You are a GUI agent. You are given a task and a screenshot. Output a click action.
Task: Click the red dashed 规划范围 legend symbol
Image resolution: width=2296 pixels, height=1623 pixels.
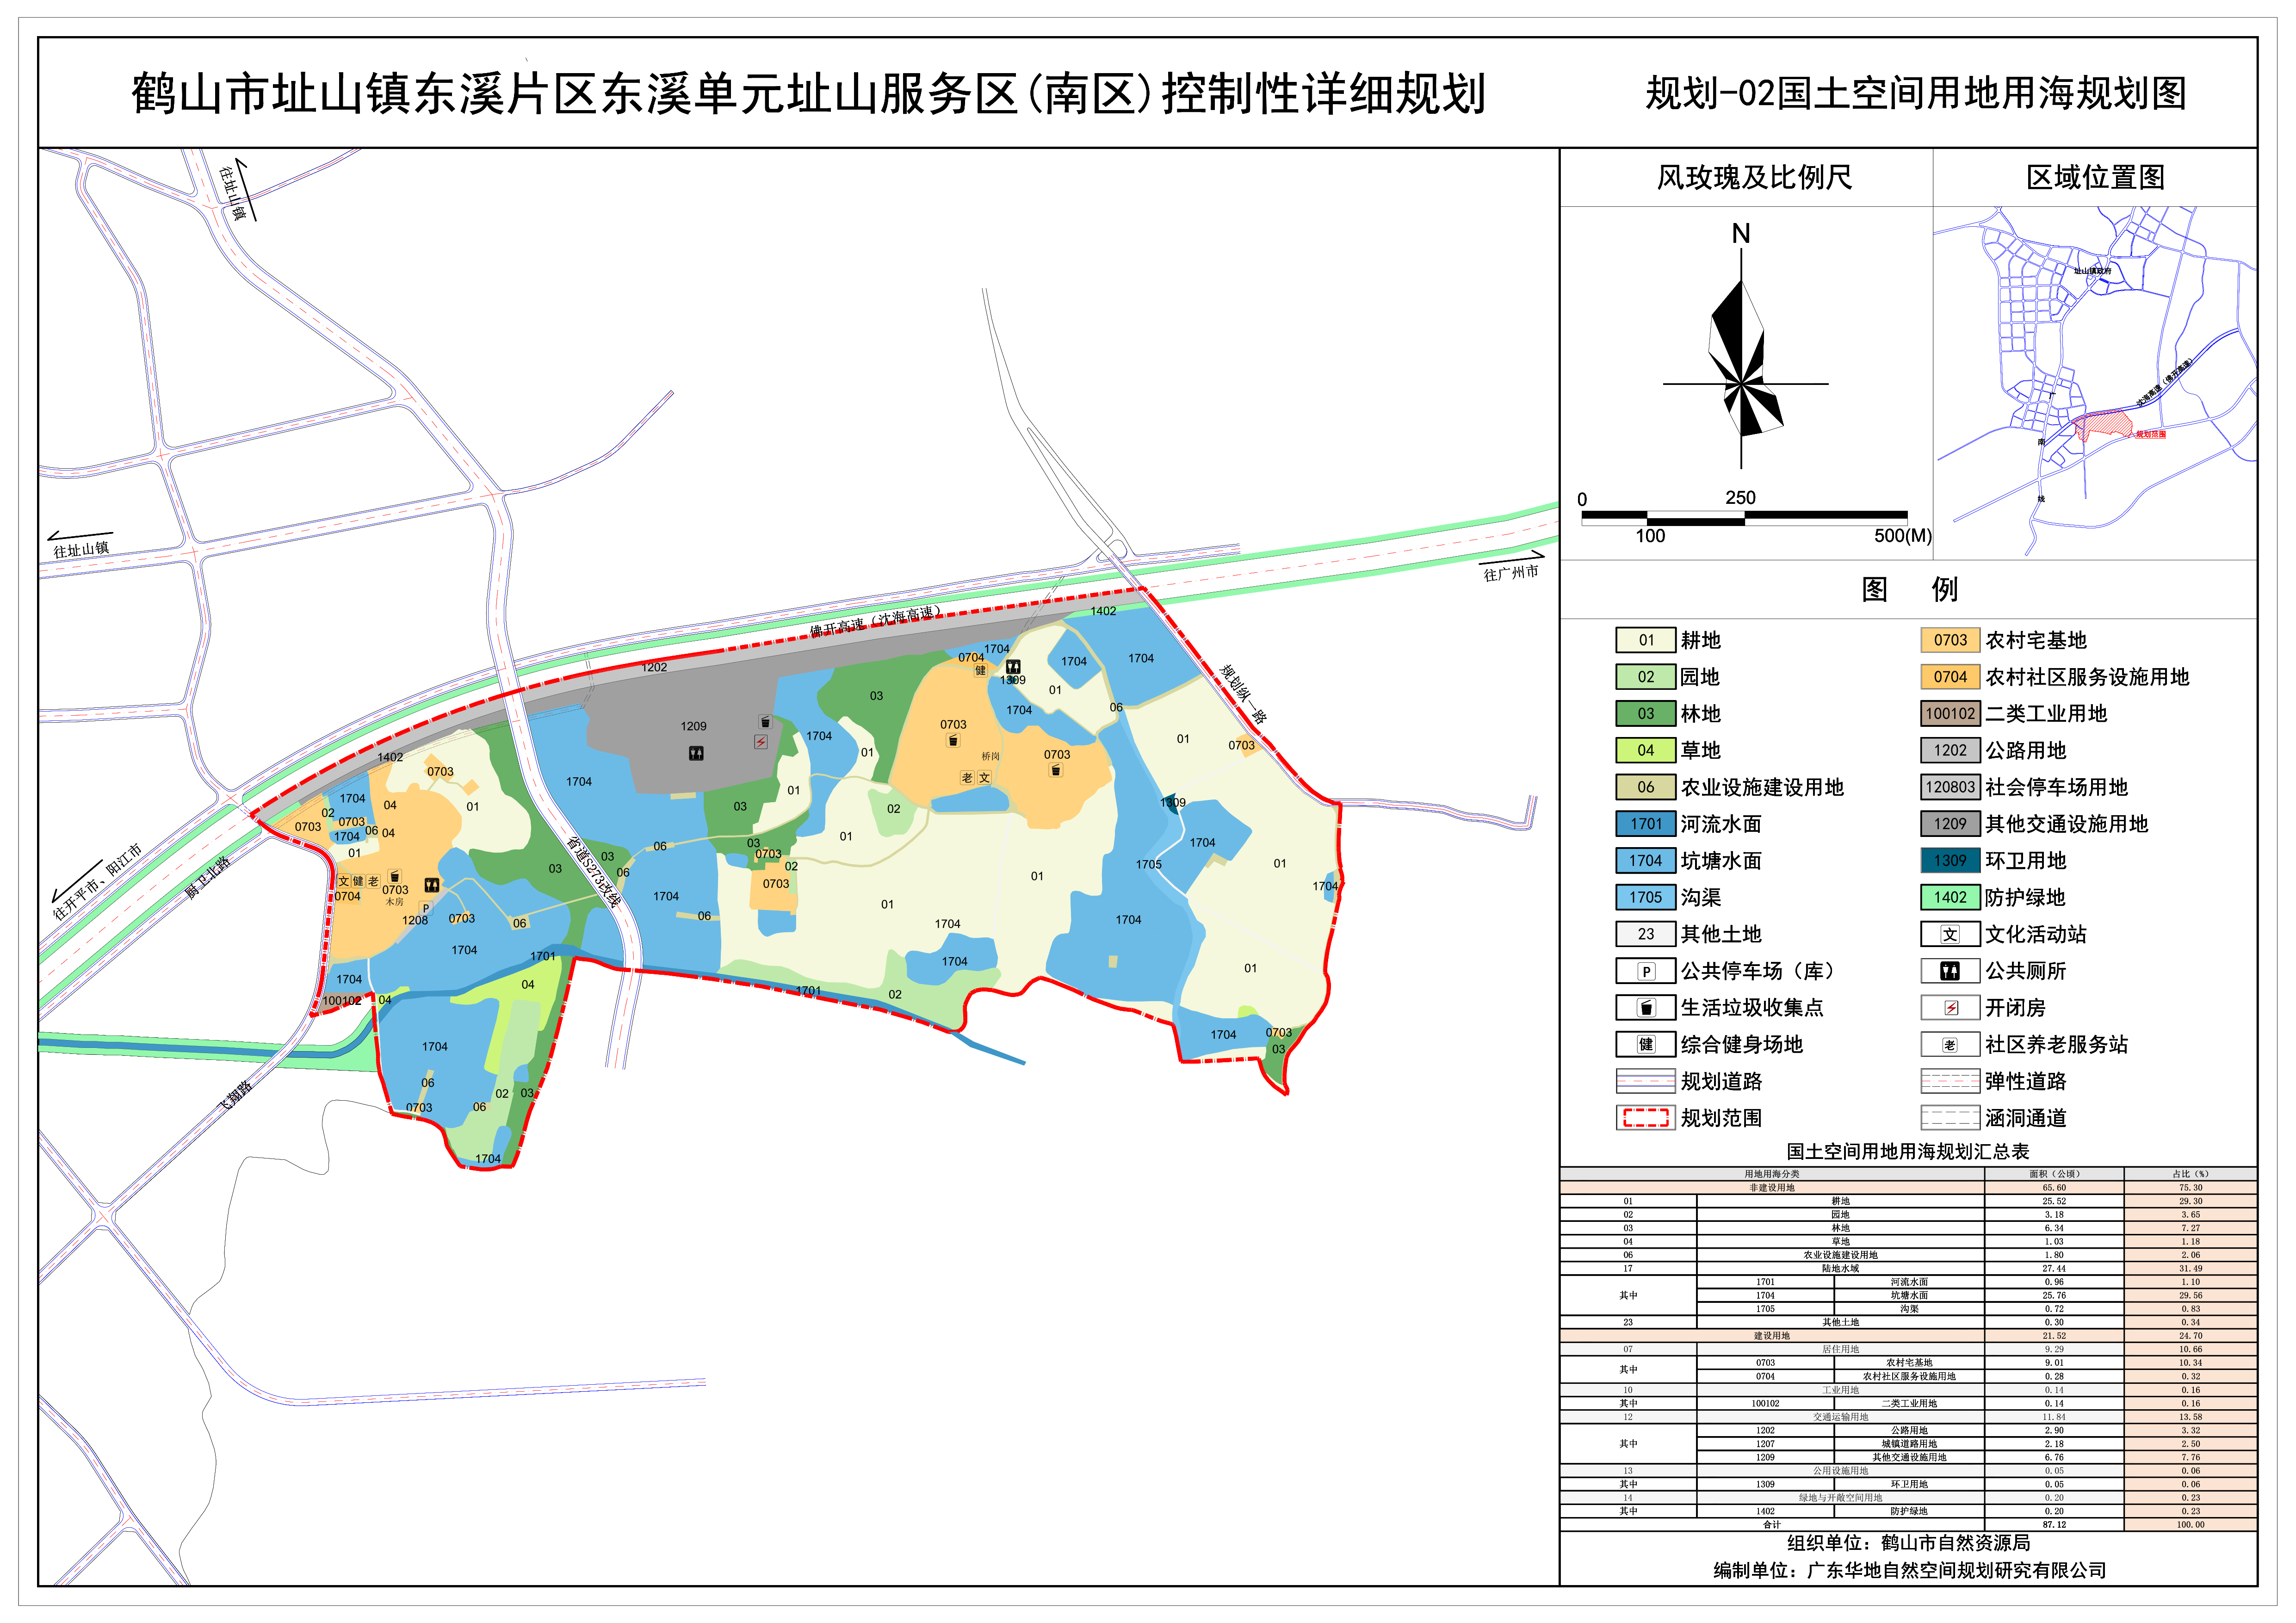(x=1645, y=1118)
